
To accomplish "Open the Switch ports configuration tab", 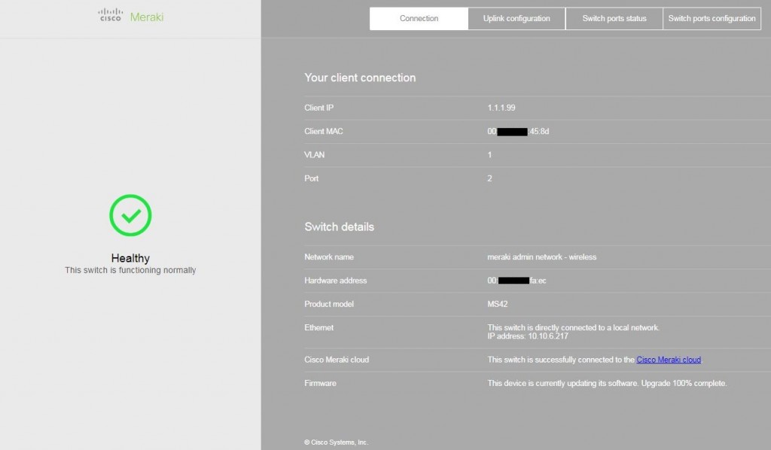I will pos(712,19).
